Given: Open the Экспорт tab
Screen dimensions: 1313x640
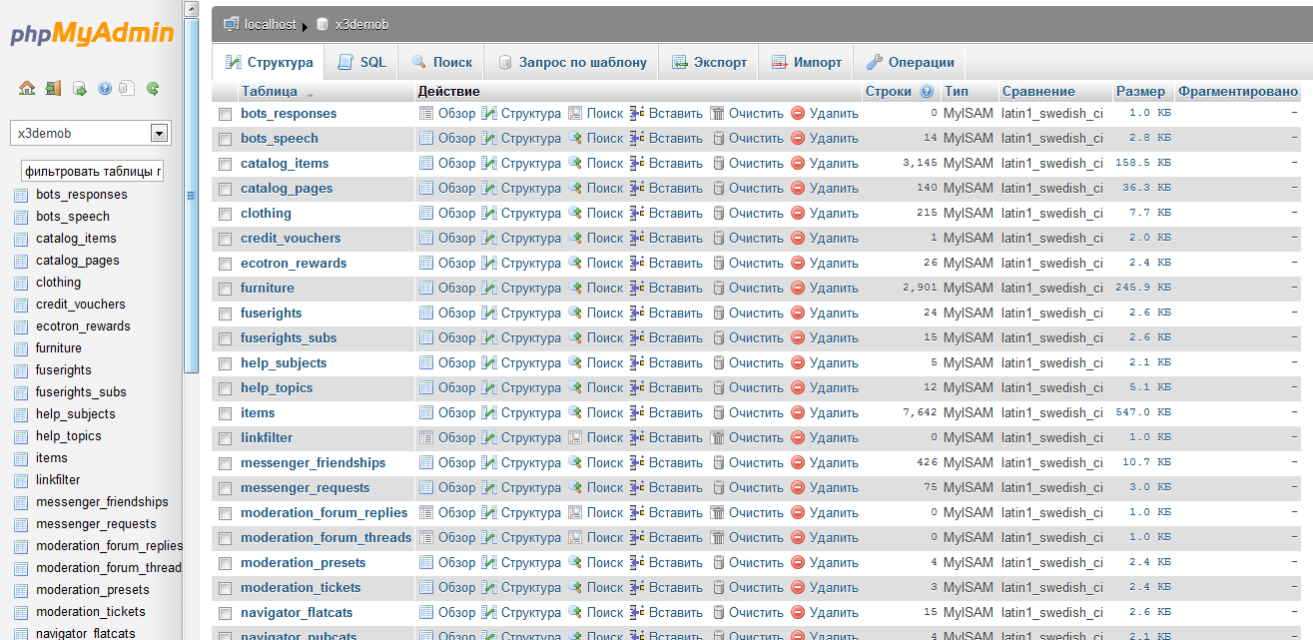Looking at the screenshot, I should pyautogui.click(x=709, y=61).
